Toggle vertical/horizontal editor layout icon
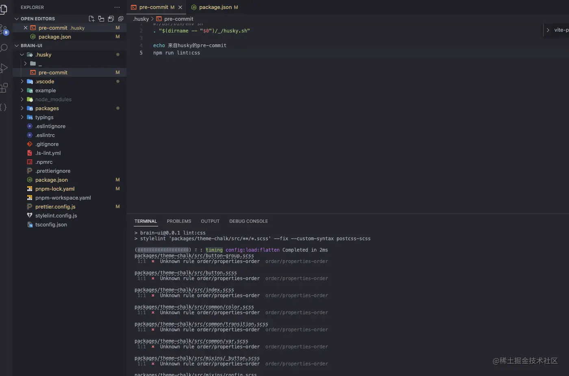Viewport: 569px width, 376px height. pos(101,19)
